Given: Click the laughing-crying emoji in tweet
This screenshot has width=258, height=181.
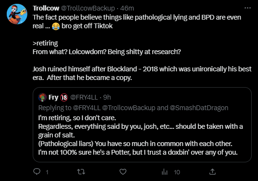Looking at the screenshot, I should [56, 26].
